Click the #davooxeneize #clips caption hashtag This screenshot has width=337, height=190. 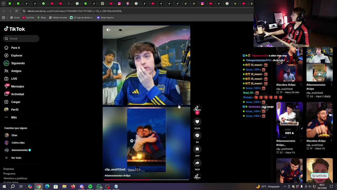pos(117,175)
